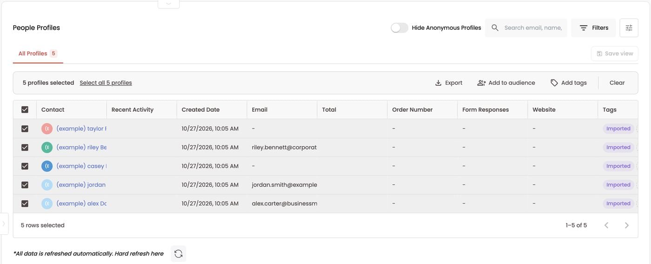
Task: Export the selected profiles
Action: click(448, 83)
